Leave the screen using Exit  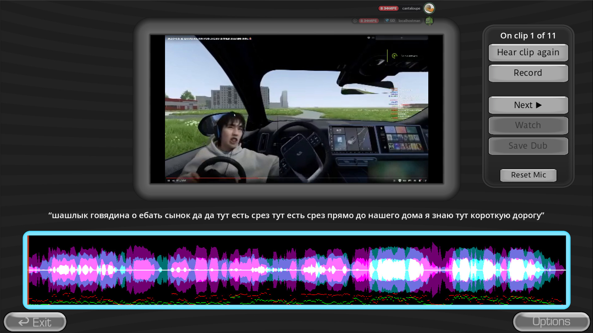coord(35,322)
